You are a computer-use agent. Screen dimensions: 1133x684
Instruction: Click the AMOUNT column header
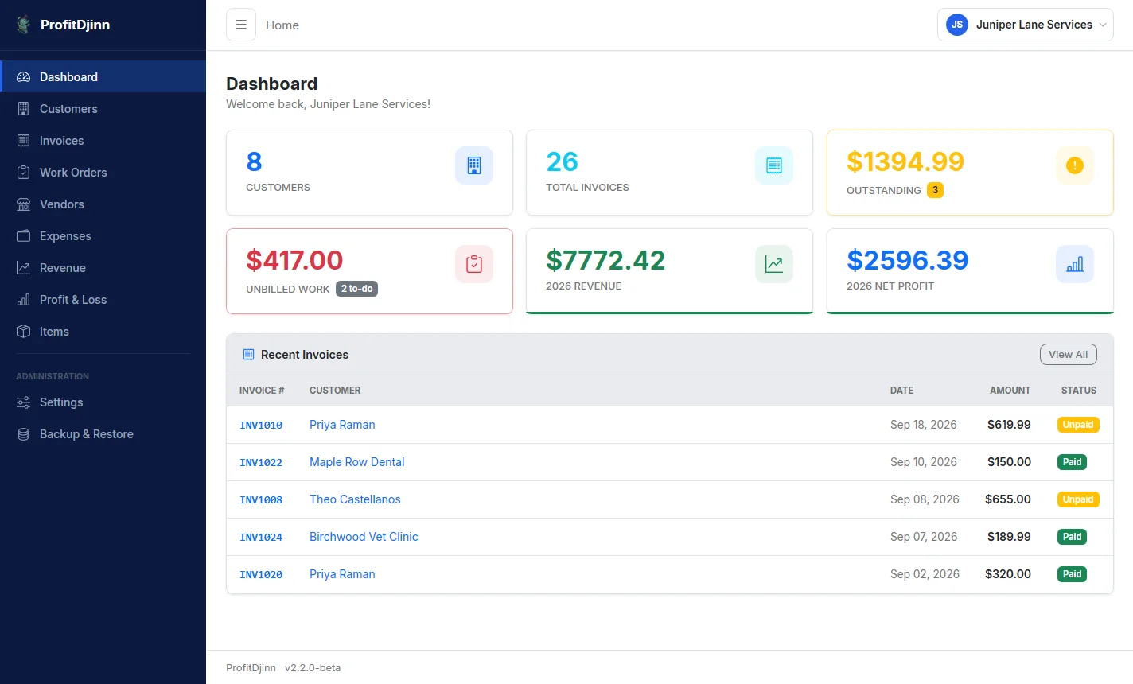click(1010, 391)
